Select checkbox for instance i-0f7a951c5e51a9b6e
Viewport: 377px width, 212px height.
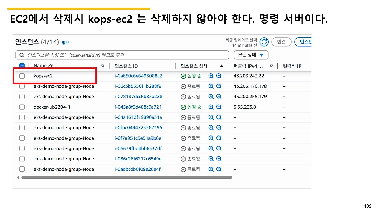tap(22, 138)
